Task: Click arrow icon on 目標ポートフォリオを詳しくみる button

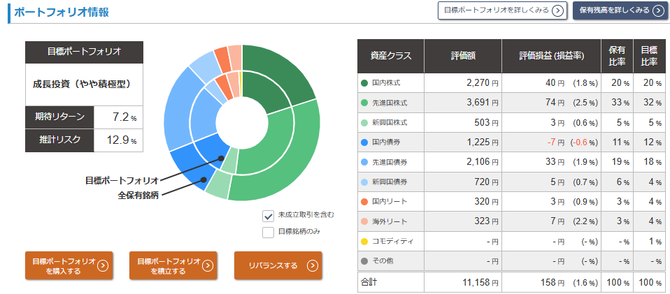Action: pos(557,10)
